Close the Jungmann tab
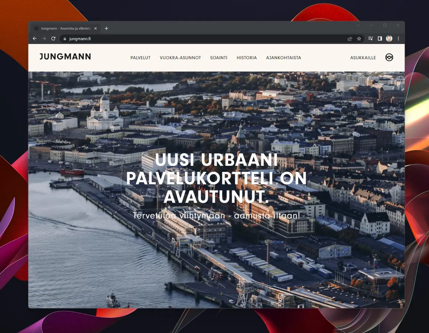Screen dimensions: 429x333 point(95,28)
